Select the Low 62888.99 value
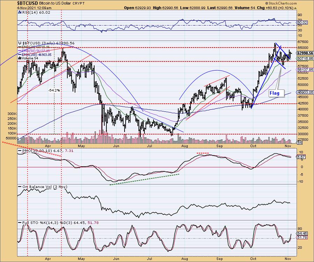Viewport: 314px width, 262px height. point(193,8)
